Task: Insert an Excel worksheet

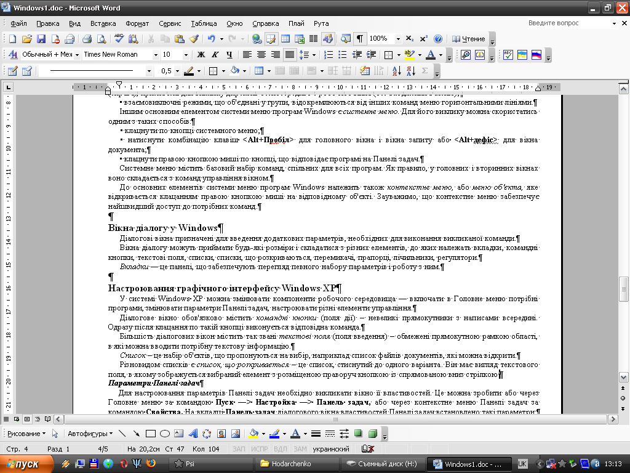Action: point(300,39)
